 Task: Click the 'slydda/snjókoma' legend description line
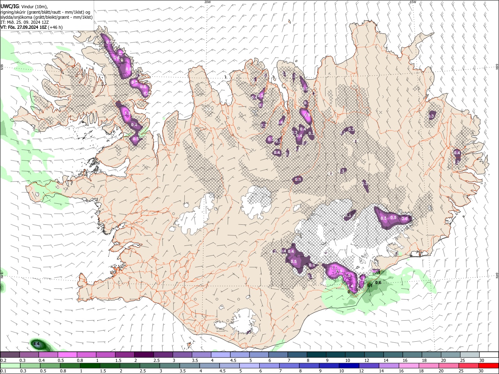pos(46,17)
